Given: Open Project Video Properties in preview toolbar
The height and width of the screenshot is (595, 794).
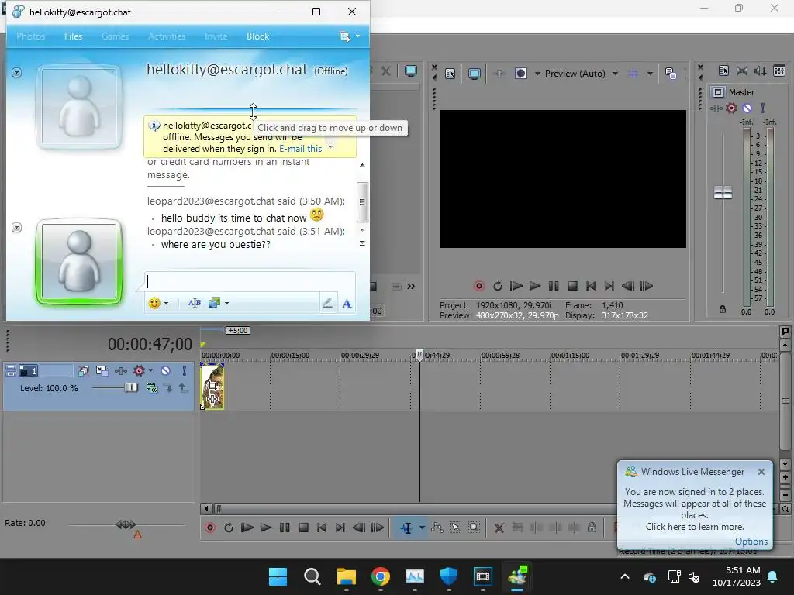Looking at the screenshot, I should (451, 74).
